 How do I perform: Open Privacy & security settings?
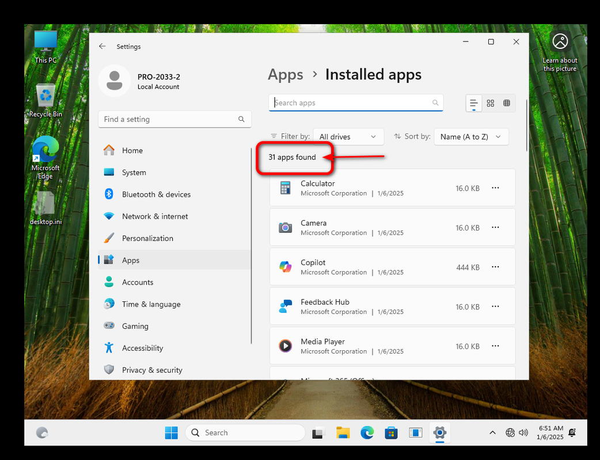(174, 370)
